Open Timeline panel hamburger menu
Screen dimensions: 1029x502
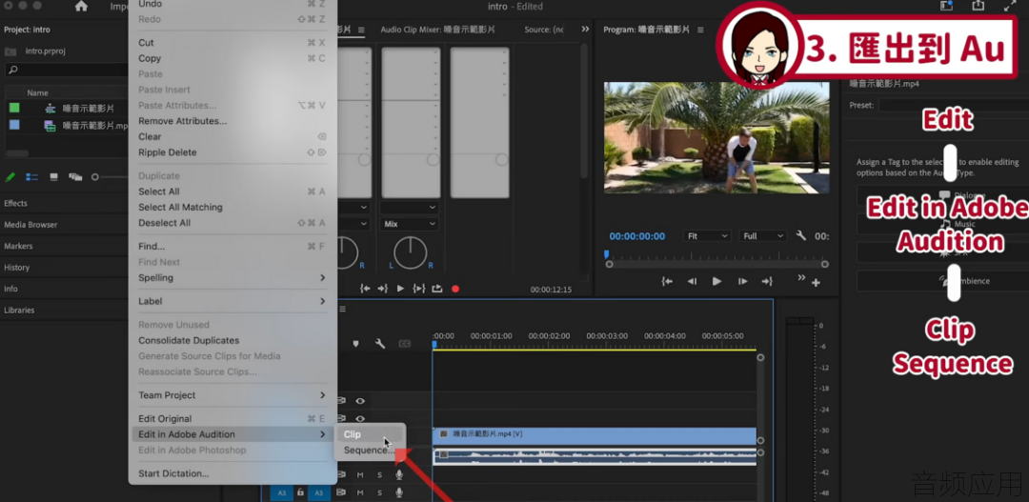pos(342,309)
